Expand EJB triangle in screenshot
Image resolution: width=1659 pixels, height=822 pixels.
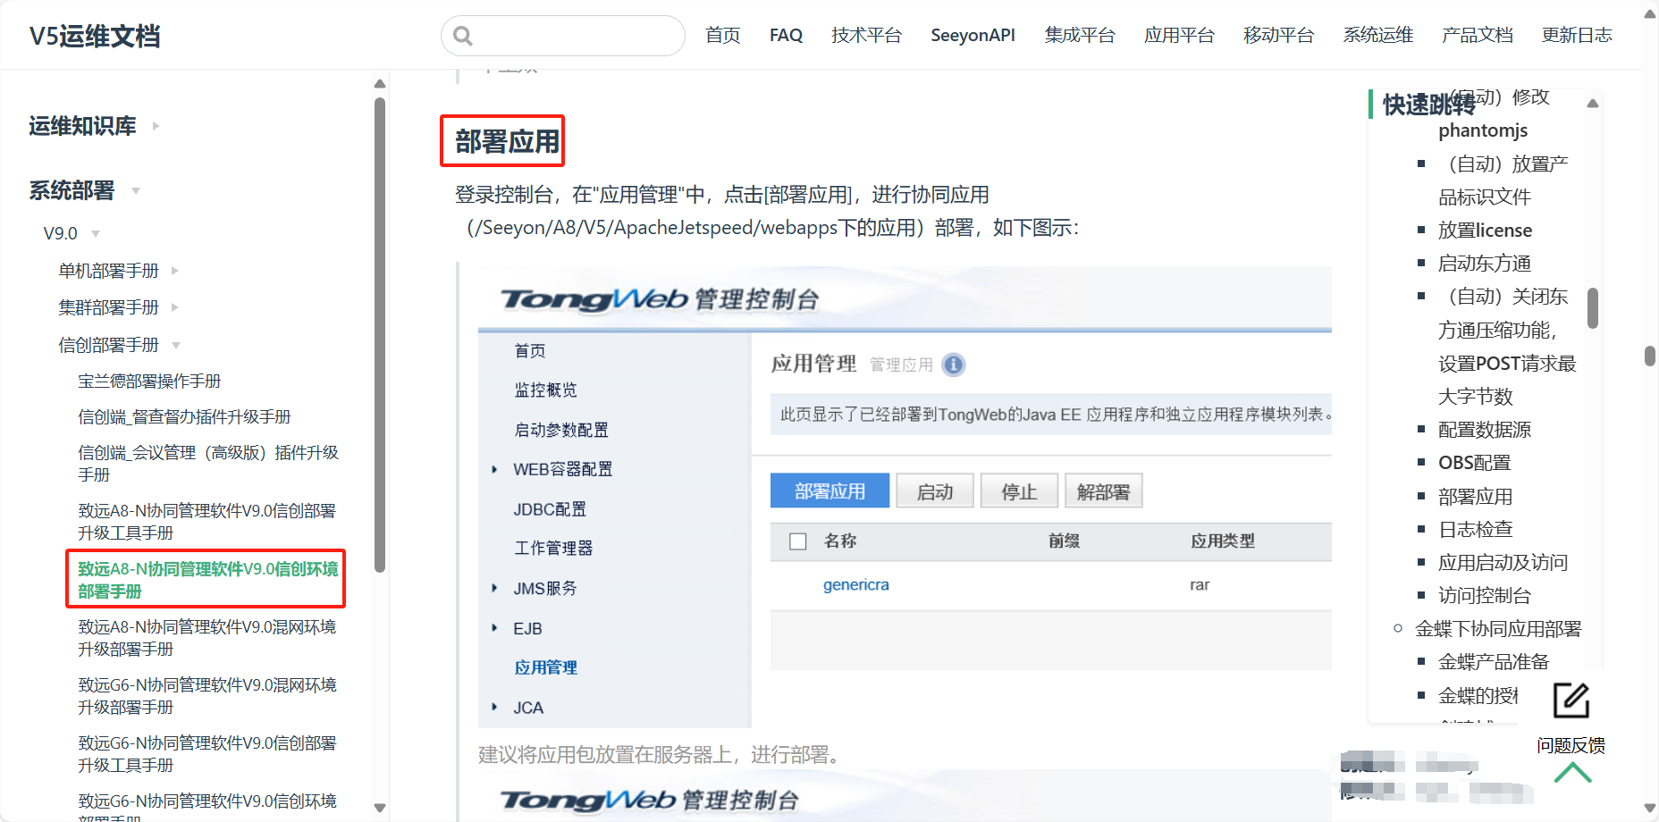coord(494,628)
